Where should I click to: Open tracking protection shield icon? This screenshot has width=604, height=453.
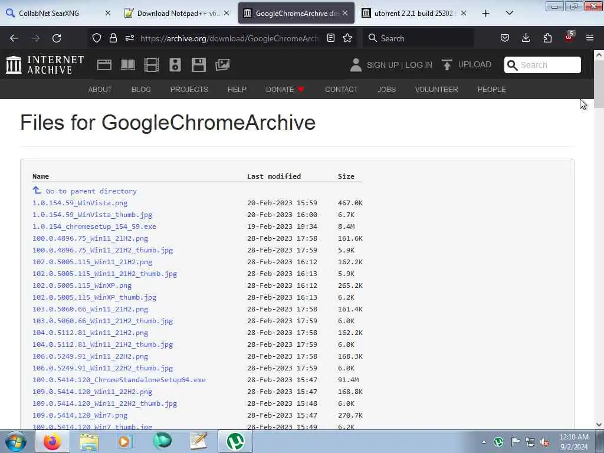[97, 38]
